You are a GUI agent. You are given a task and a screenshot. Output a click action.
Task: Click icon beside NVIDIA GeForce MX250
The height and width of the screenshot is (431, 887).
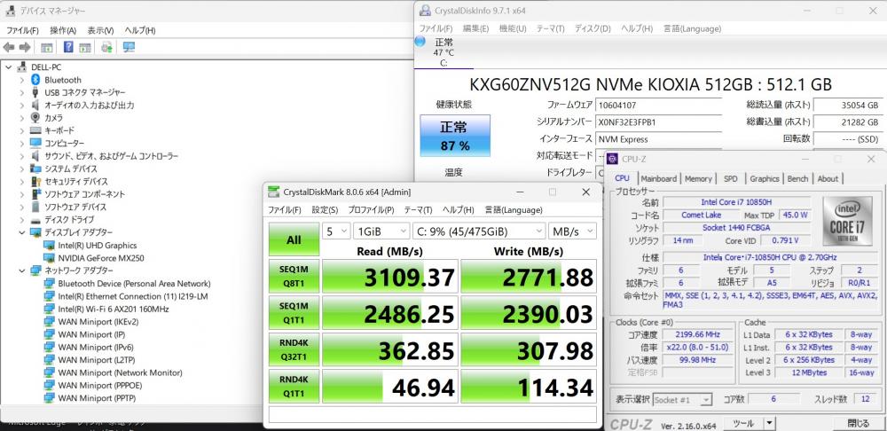[x=49, y=258]
